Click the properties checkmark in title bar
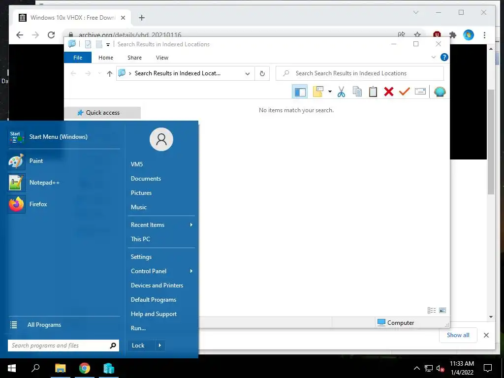 tap(88, 44)
